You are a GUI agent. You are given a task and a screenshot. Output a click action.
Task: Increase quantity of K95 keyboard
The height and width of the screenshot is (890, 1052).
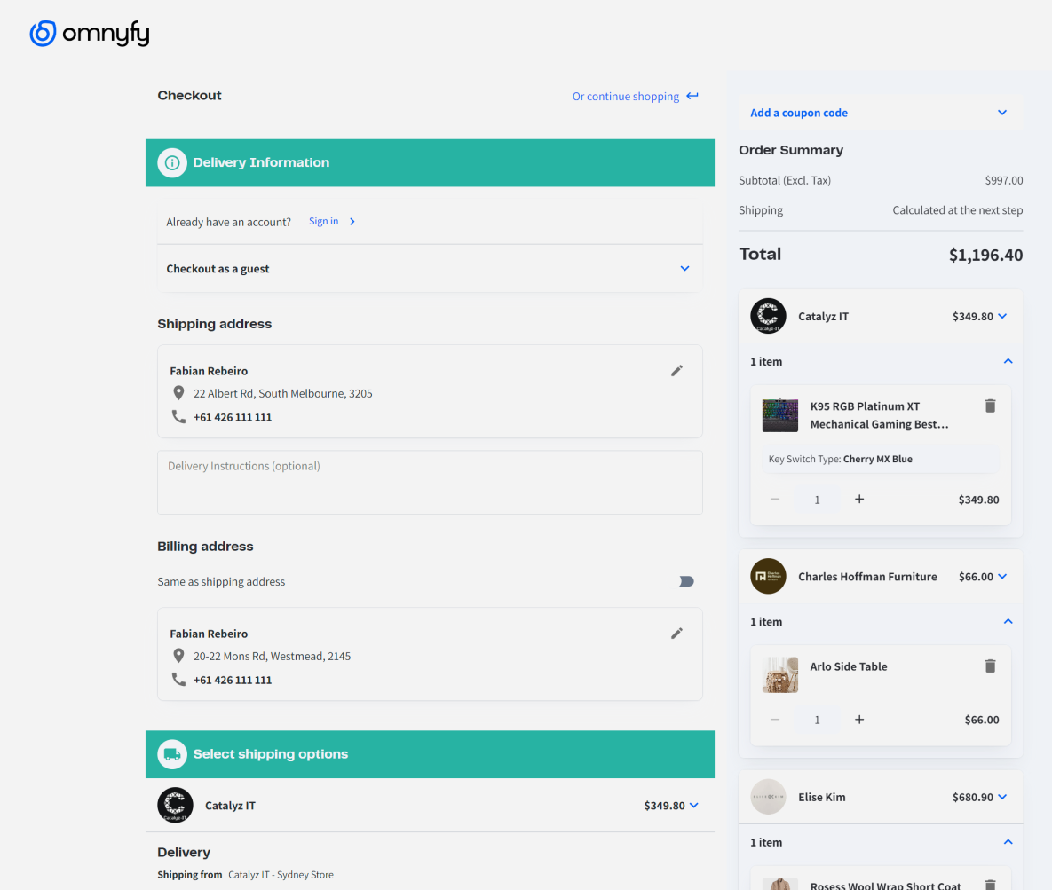pos(859,499)
